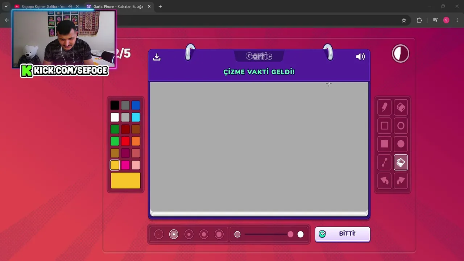Screen dimensions: 464x261
Task: Pick the hot pink color swatch
Action: (x=125, y=165)
